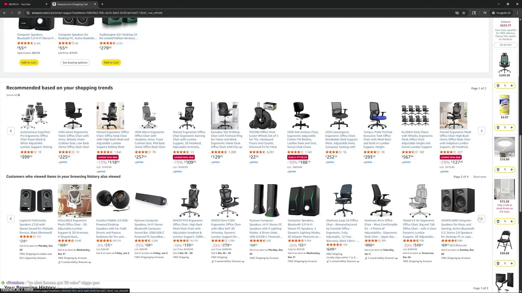The image size is (522, 293).
Task: Remove the $39.88 folding chair
Action: (x=498, y=263)
